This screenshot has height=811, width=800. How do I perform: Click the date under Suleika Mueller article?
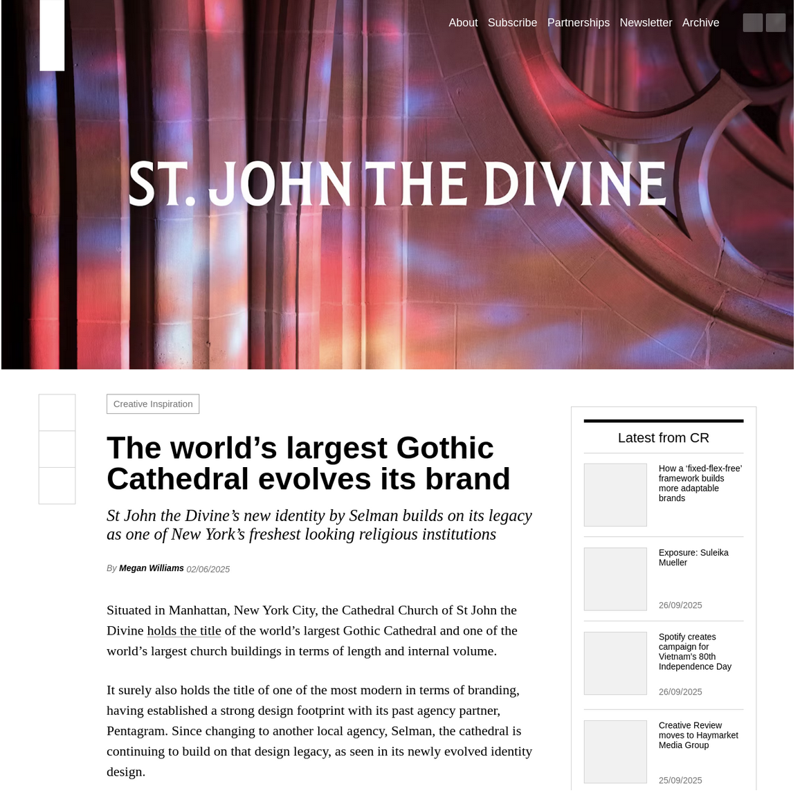(680, 605)
